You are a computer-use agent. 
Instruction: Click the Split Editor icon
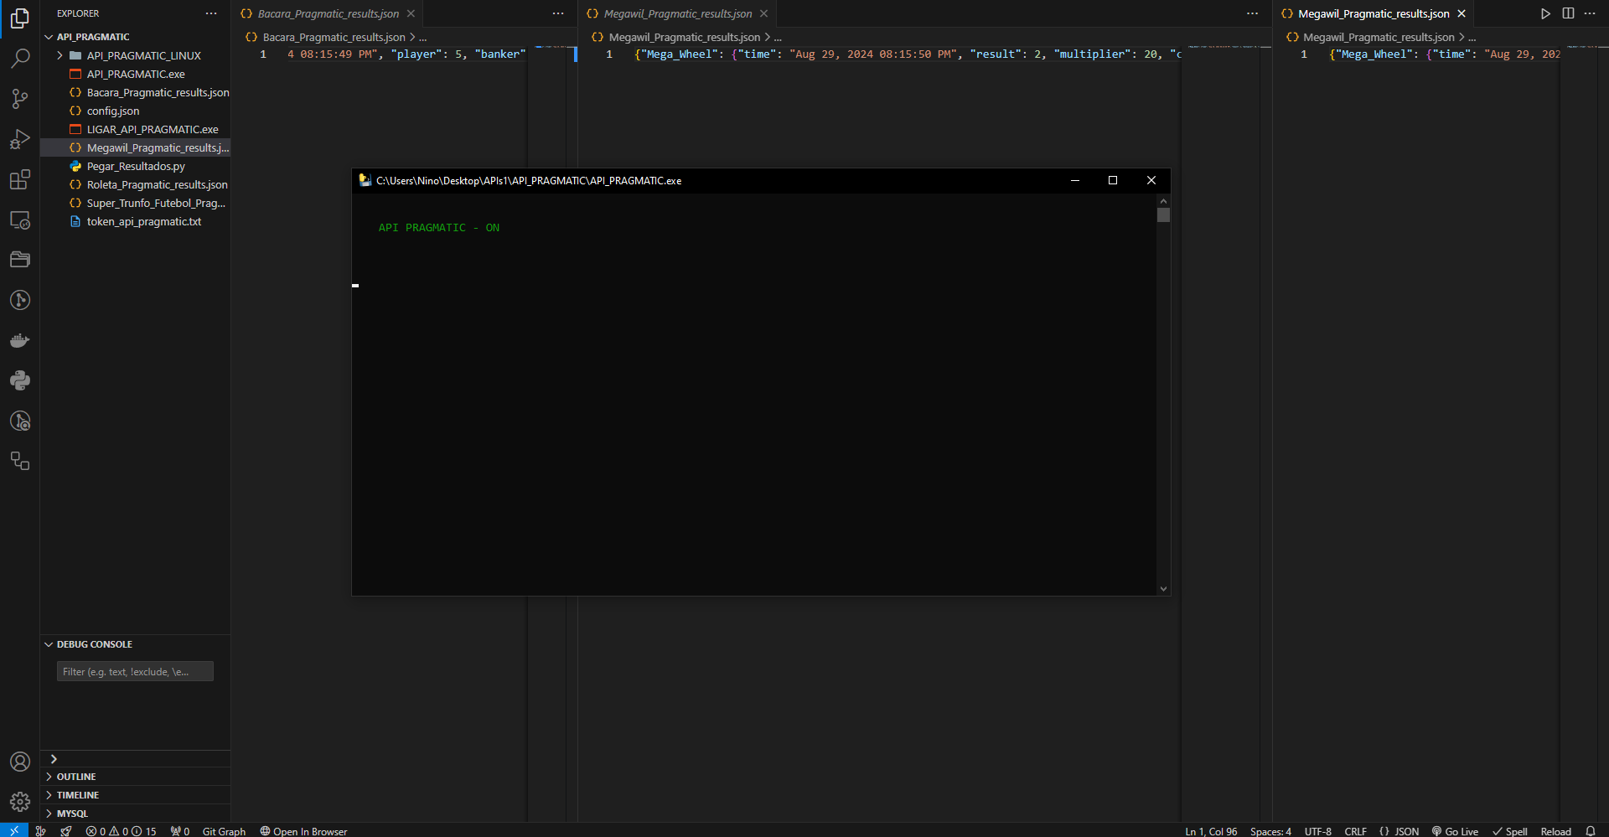(1568, 13)
